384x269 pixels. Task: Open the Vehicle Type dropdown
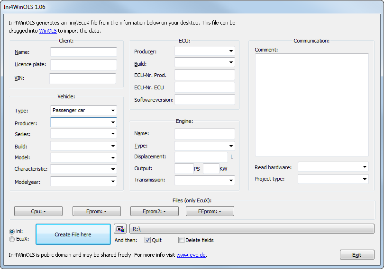tap(83, 111)
